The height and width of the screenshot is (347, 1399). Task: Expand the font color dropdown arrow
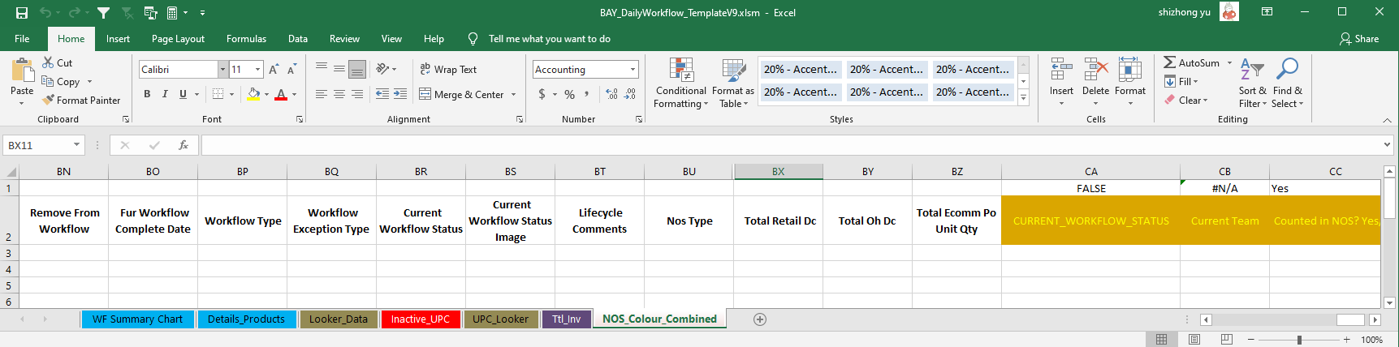(x=294, y=95)
